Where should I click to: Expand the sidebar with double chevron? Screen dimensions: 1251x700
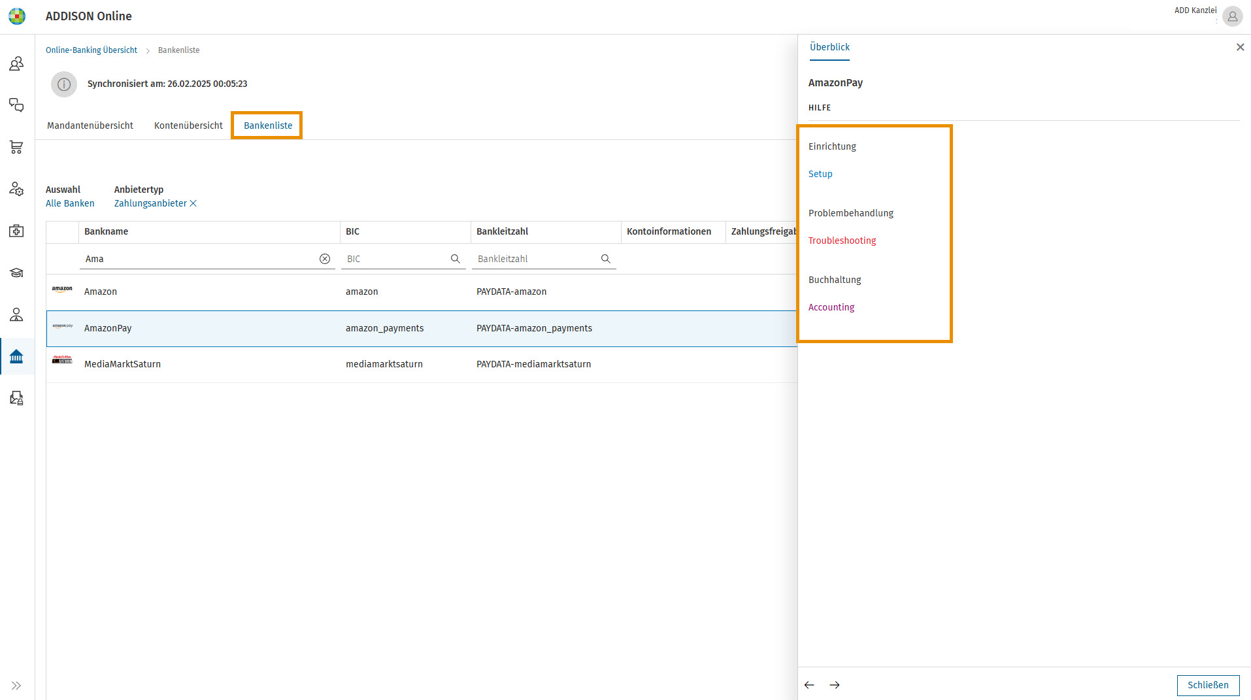(16, 685)
